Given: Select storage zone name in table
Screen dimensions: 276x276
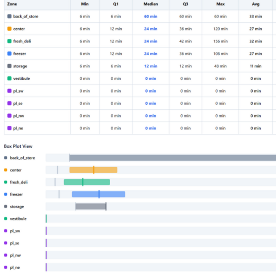Looking at the screenshot, I should (x=20, y=66).
